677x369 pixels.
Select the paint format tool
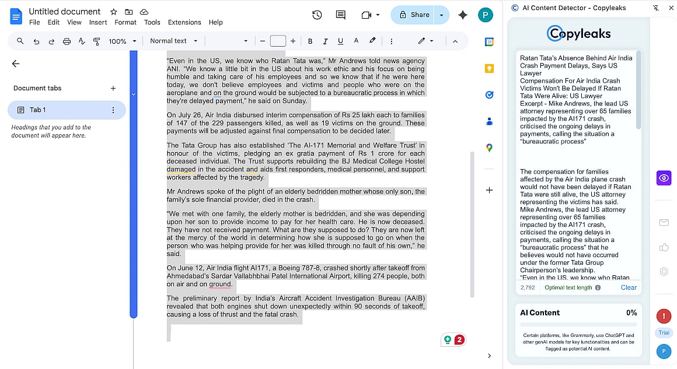pyautogui.click(x=97, y=41)
